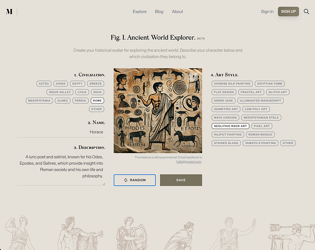This screenshot has height=250, width=315.
Task: Pick the Greek Vase art style
Action: point(223,101)
